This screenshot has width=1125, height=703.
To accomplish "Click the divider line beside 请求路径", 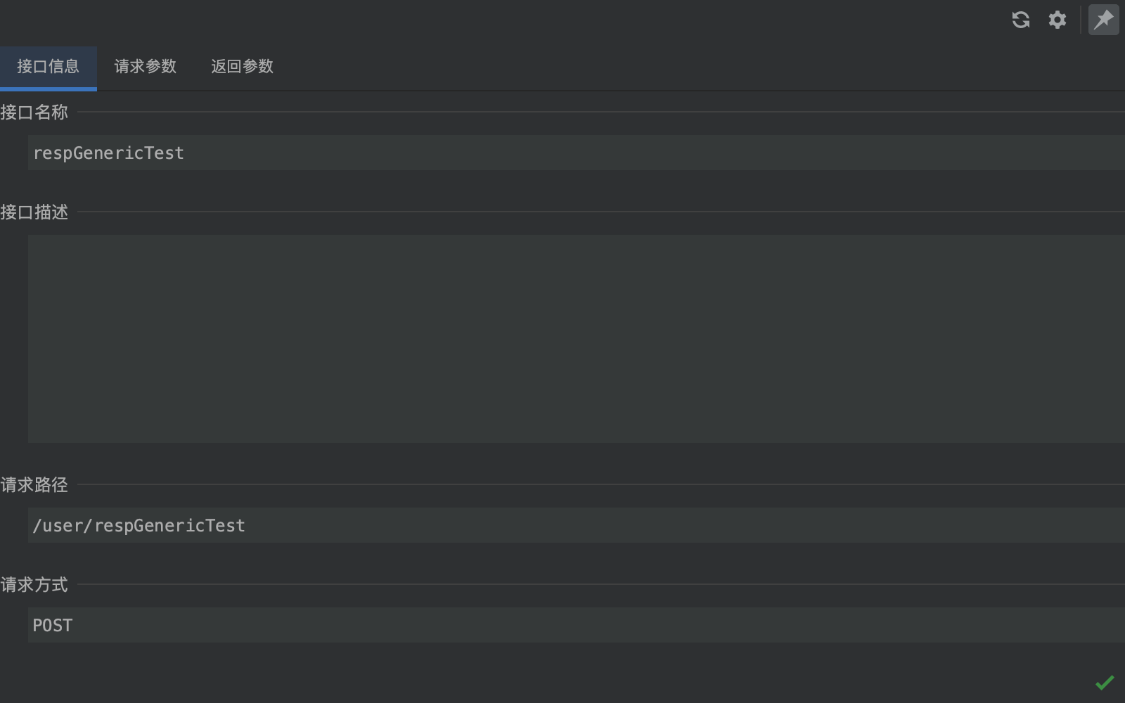I will pyautogui.click(x=598, y=484).
